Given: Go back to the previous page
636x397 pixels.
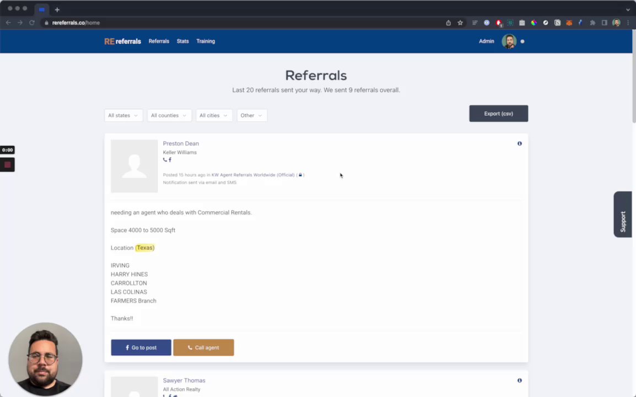Looking at the screenshot, I should click(8, 23).
